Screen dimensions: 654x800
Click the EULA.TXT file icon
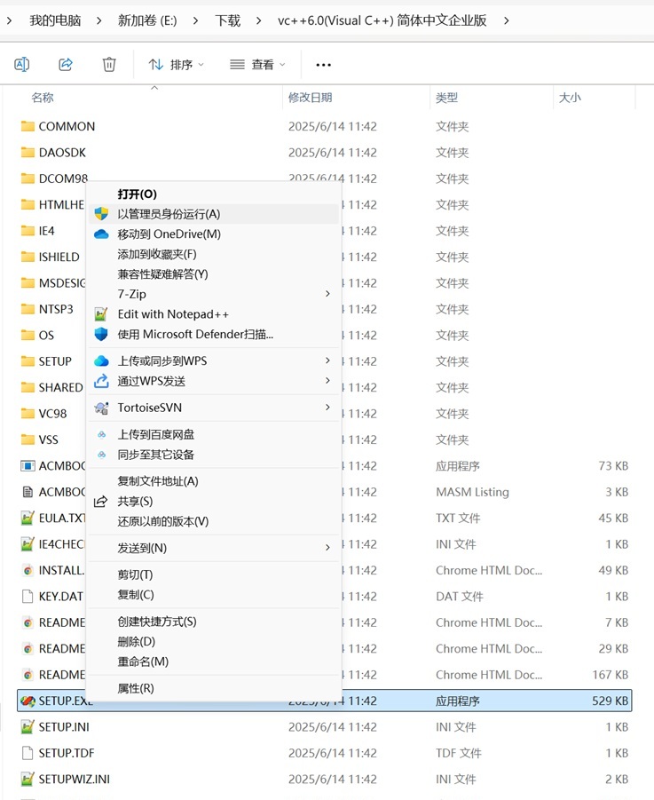coord(28,518)
